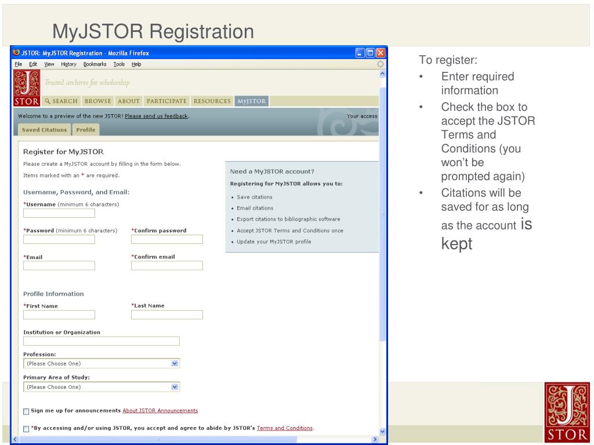Click the vertical scrollbar up arrow
This screenshot has height=445, width=594.
382,74
